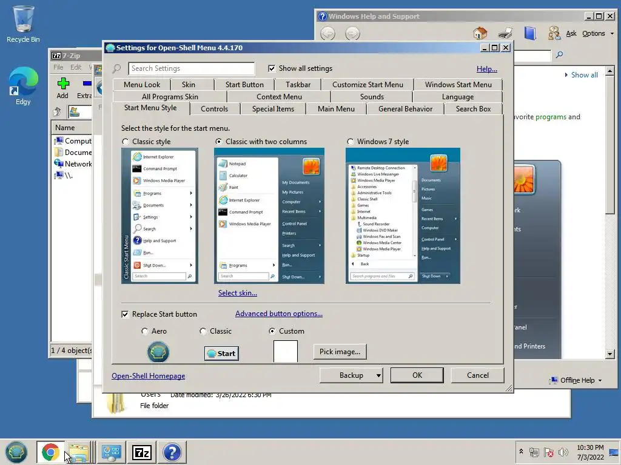
Task: Click the Aero shell start button image
Action: (x=158, y=352)
